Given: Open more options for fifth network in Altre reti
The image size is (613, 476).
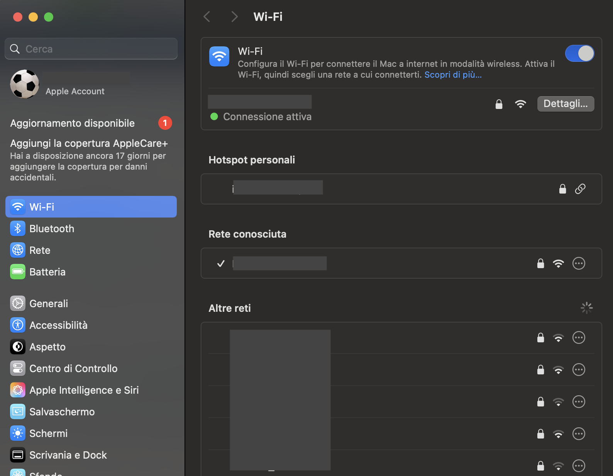Looking at the screenshot, I should (x=579, y=466).
